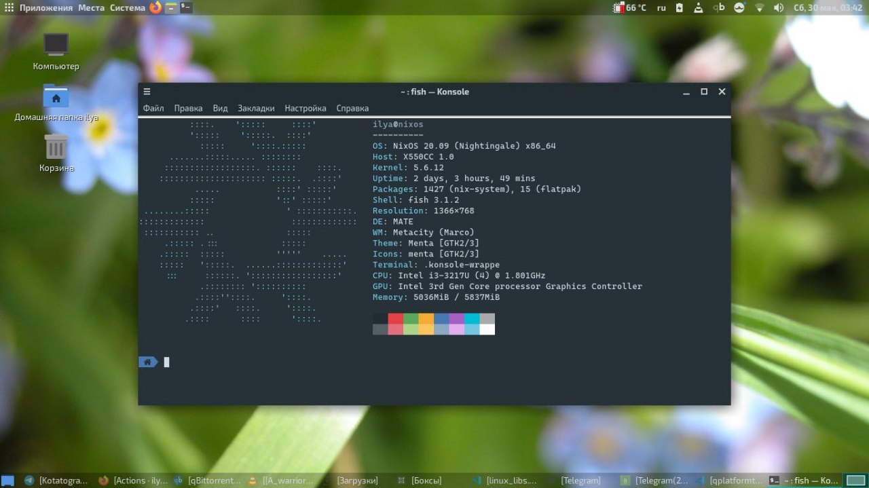Switch the ru keyboard layout indicator
Viewport: 869px width, 488px height.
click(x=661, y=7)
